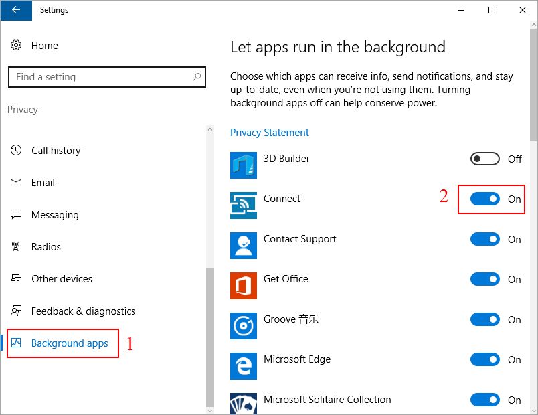
Task: Click the sidebar scrollbar thumb
Action: pos(210,337)
